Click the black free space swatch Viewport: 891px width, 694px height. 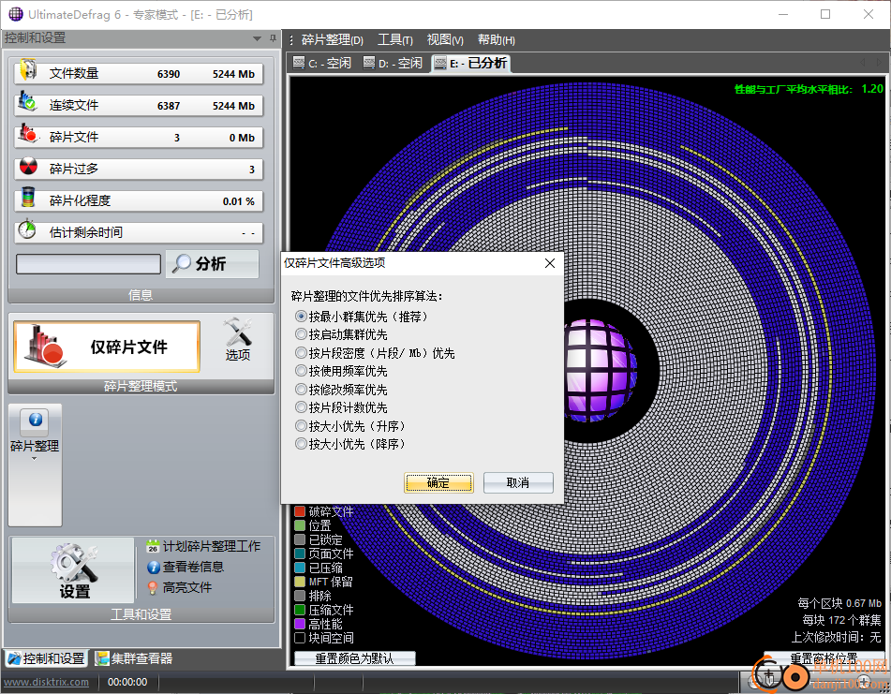(x=300, y=638)
